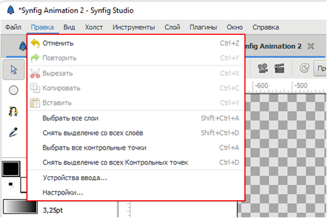Open the Холст menu

94,27
